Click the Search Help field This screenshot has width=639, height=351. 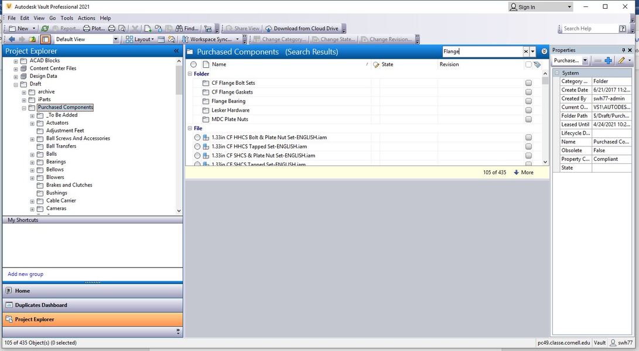pyautogui.click(x=590, y=29)
